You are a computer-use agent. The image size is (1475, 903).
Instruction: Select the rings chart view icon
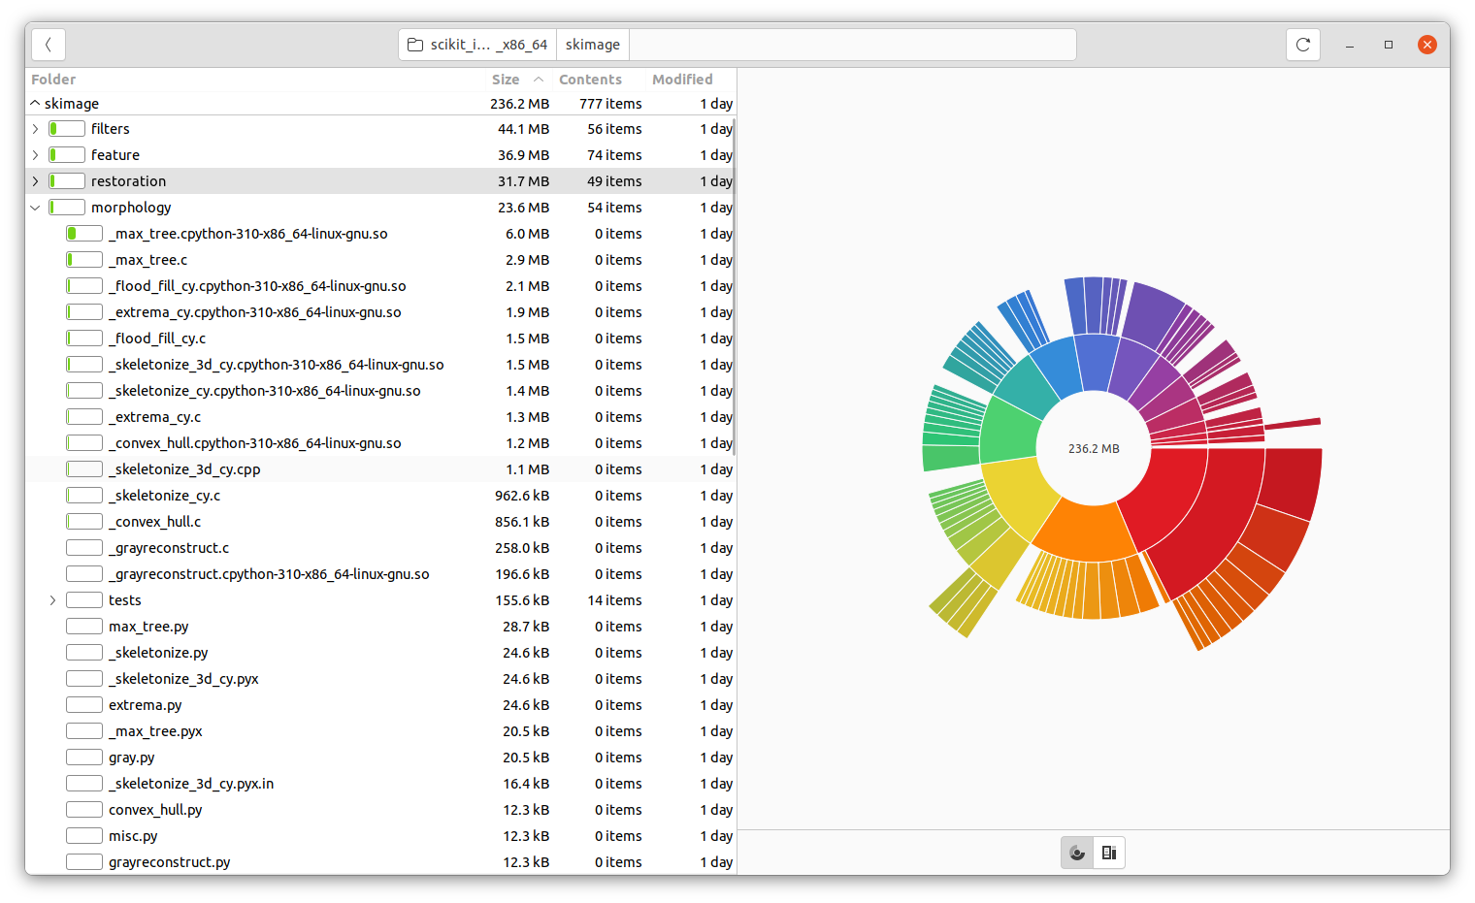(1076, 853)
